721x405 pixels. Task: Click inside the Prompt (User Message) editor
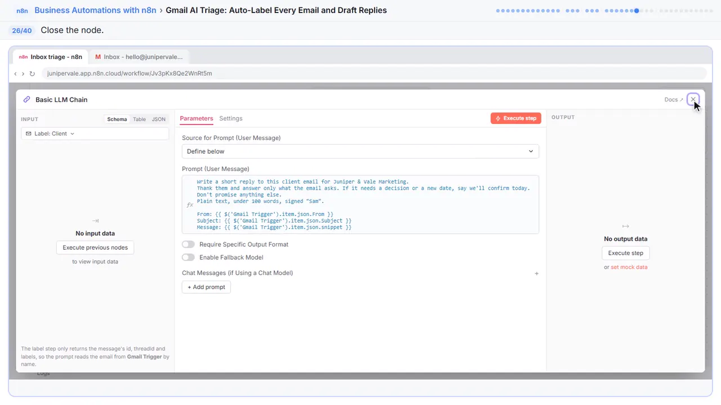click(360, 204)
